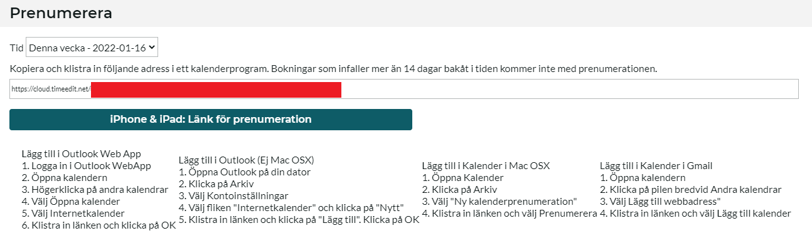Click the 'Klicka på pilen bredvid Andra kalendrar' step

[691, 190]
